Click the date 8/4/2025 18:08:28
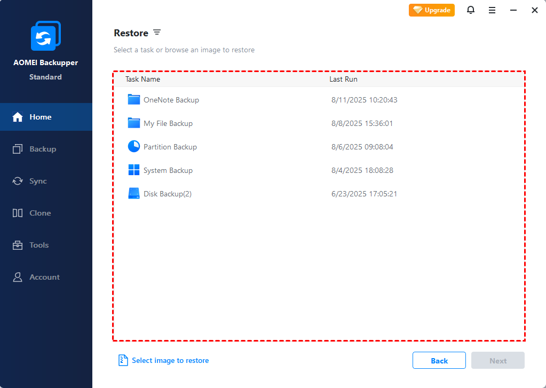546x388 pixels. point(362,170)
